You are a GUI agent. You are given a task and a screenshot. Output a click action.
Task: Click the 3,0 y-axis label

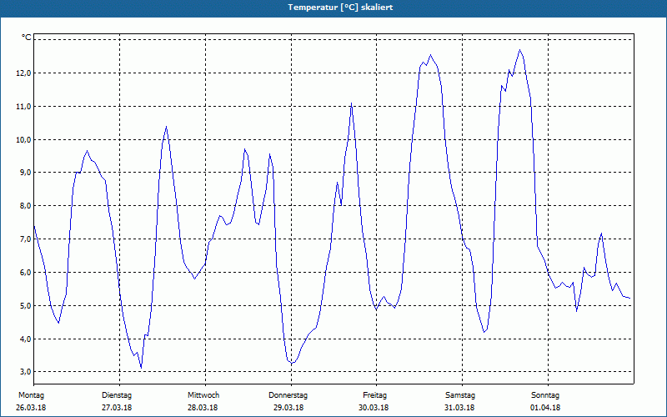tap(26, 371)
